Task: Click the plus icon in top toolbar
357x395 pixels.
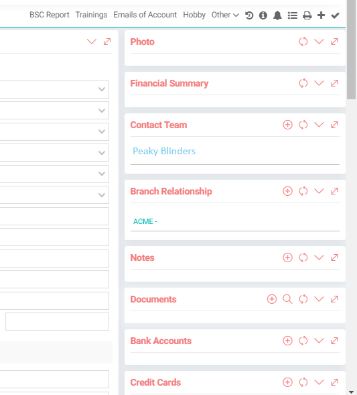Action: tap(321, 15)
